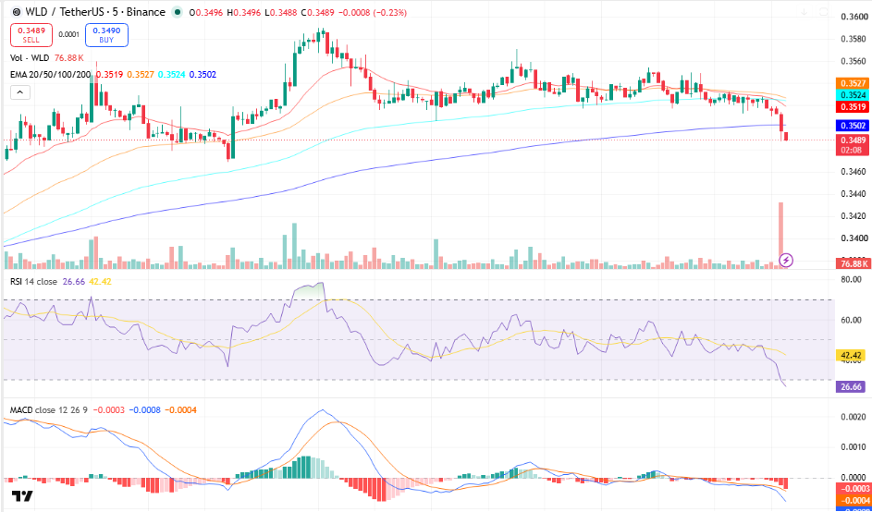Click the red −0.0003 MACD axis label
This screenshot has height=512, width=872.
pos(852,488)
